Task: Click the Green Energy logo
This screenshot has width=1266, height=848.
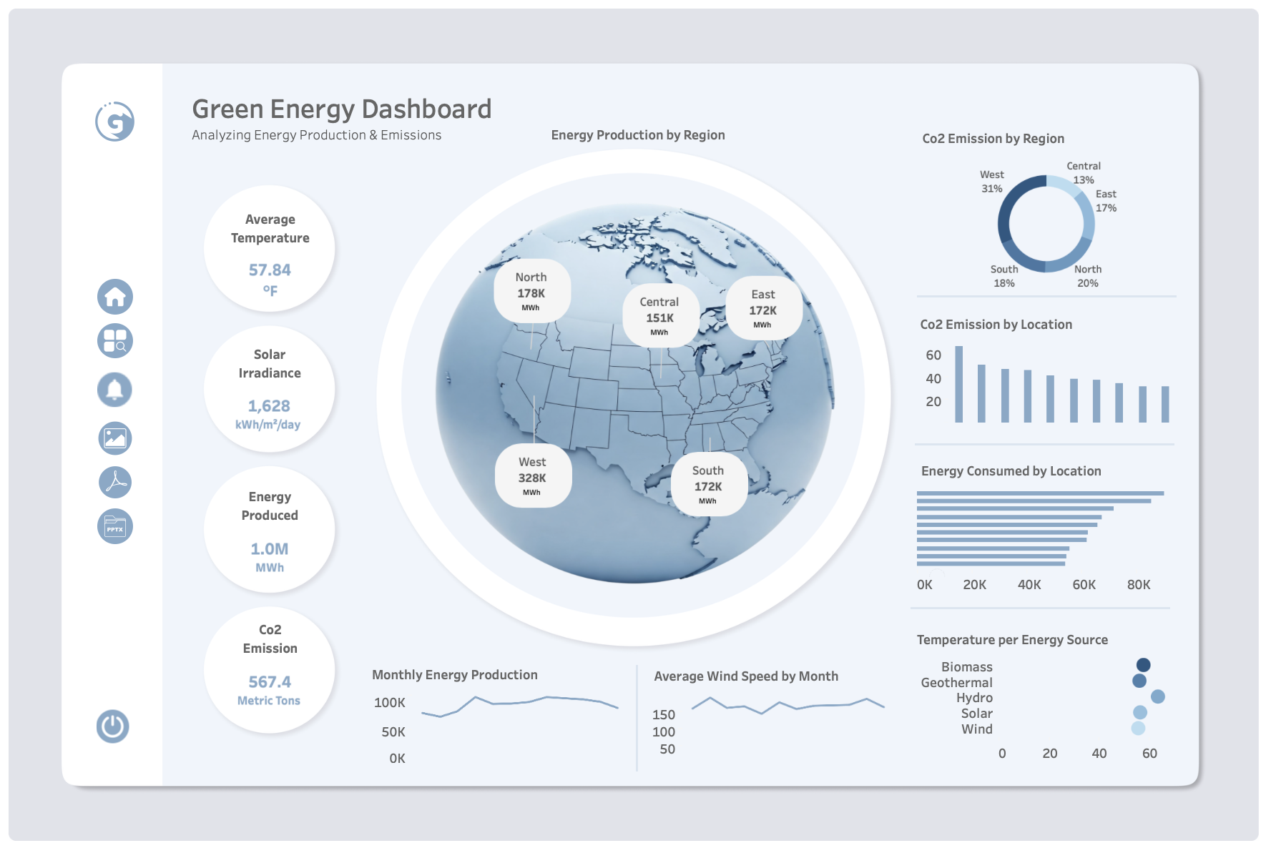Action: coord(114,122)
